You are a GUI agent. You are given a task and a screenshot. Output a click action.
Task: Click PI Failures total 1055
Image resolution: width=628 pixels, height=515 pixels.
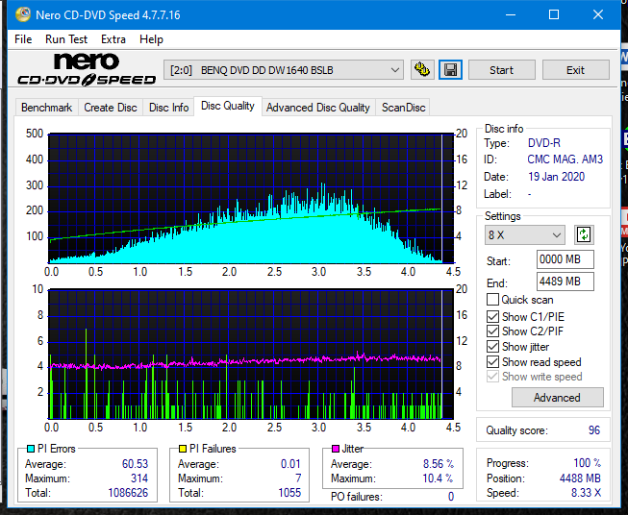[x=289, y=493]
